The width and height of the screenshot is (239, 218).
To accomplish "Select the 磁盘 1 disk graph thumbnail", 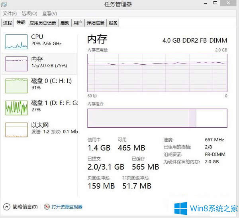I will tap(16, 107).
